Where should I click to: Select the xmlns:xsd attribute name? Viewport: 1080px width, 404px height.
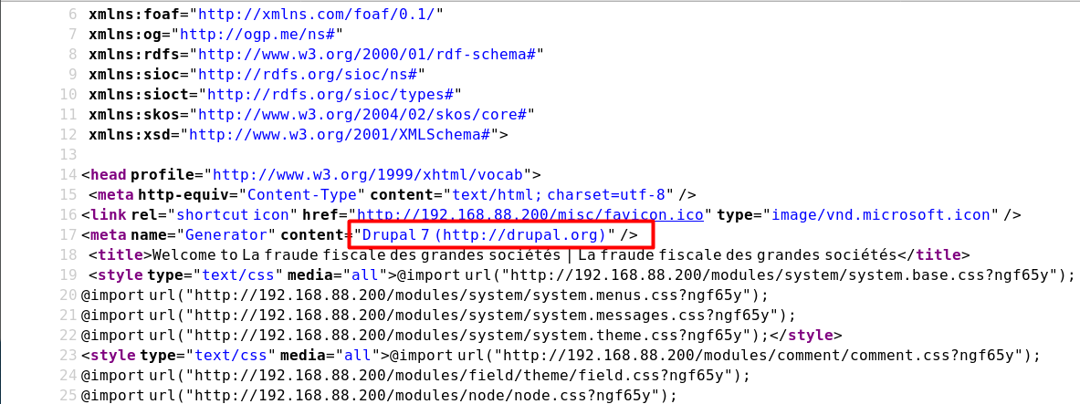coord(131,134)
